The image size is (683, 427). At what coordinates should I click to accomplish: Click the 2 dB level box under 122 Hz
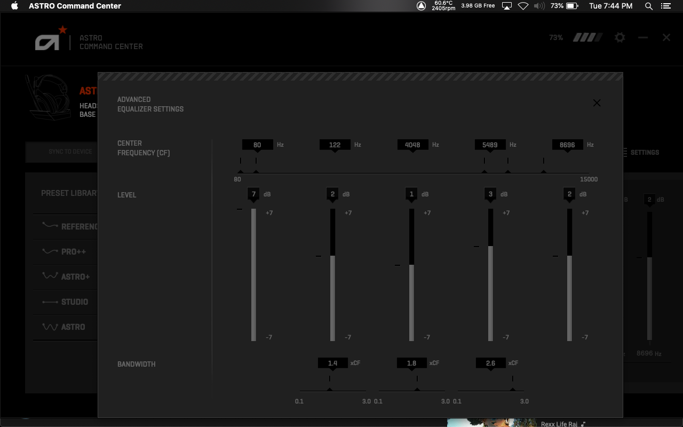click(332, 194)
